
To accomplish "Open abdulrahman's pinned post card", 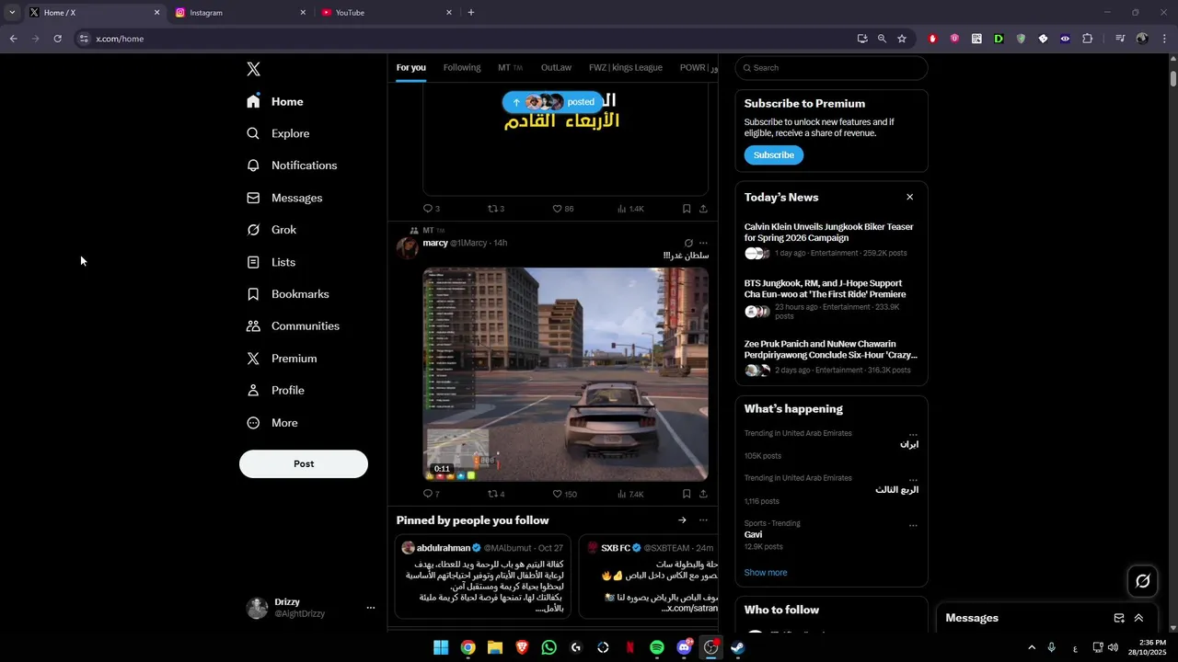I will (483, 576).
